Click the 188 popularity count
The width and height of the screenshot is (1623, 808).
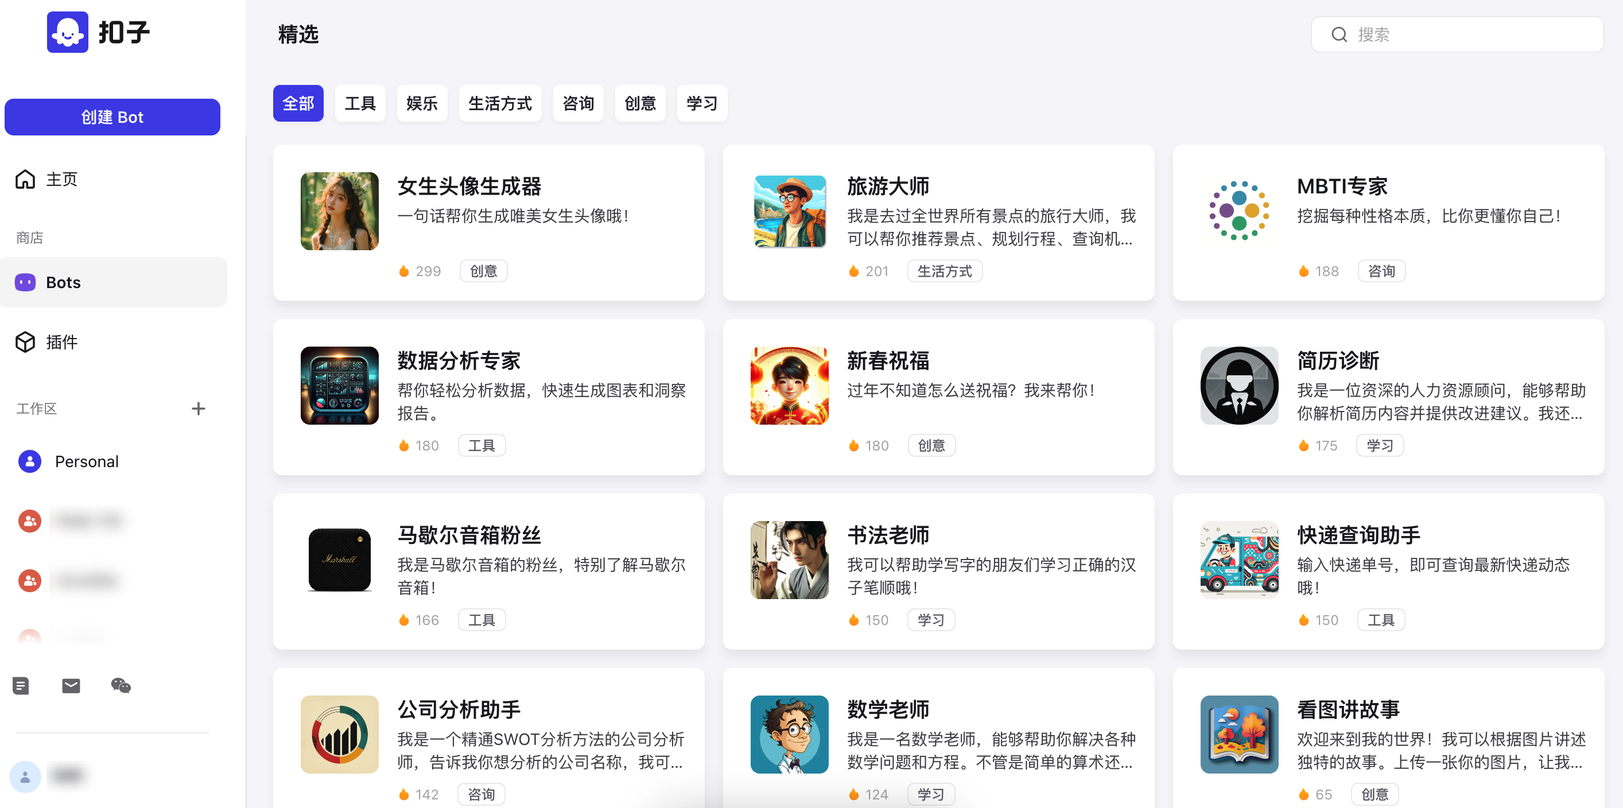pyautogui.click(x=1319, y=271)
